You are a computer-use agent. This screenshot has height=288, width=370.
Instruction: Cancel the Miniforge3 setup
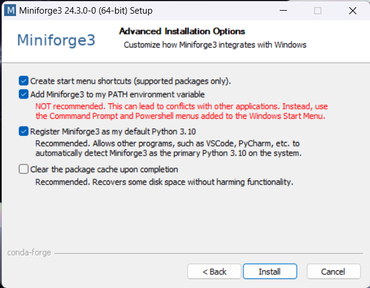(333, 271)
